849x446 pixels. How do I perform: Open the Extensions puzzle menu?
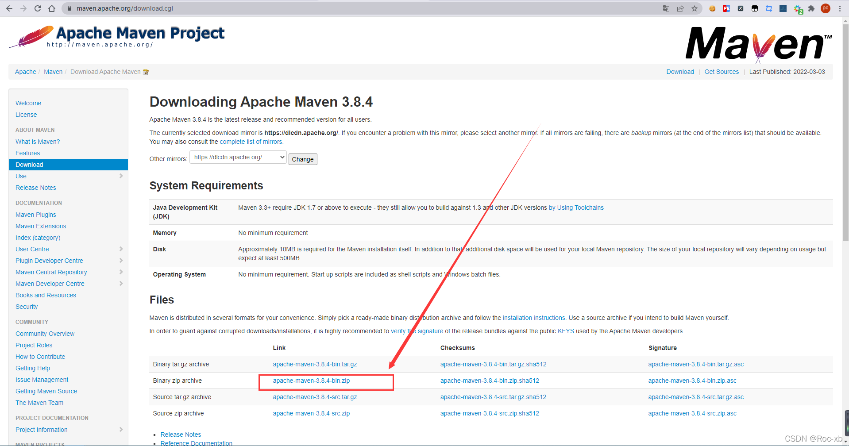(x=811, y=8)
